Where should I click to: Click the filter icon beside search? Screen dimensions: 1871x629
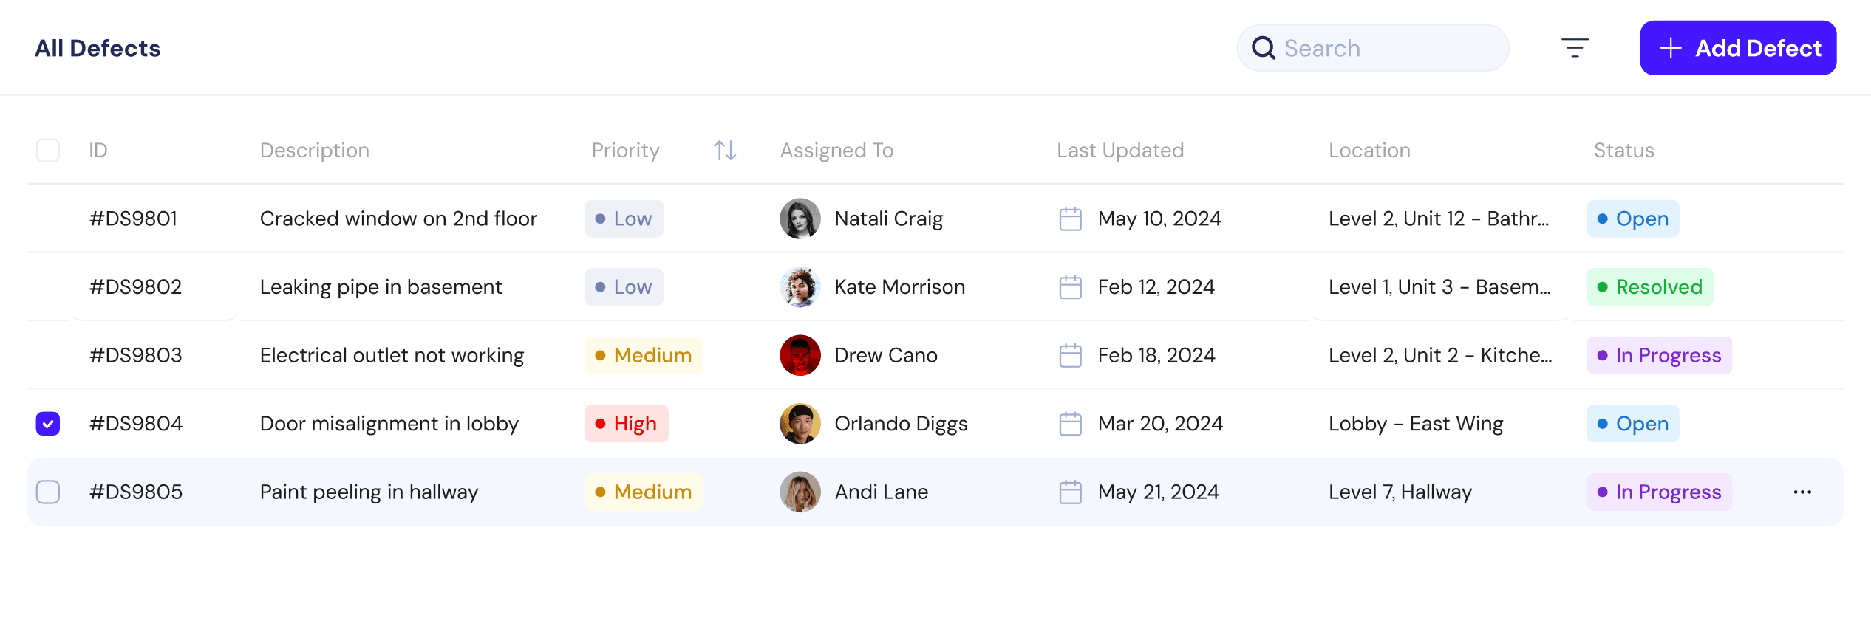tap(1575, 48)
